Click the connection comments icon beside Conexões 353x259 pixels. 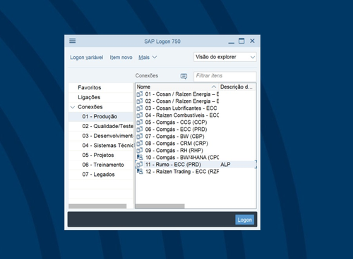tap(184, 76)
